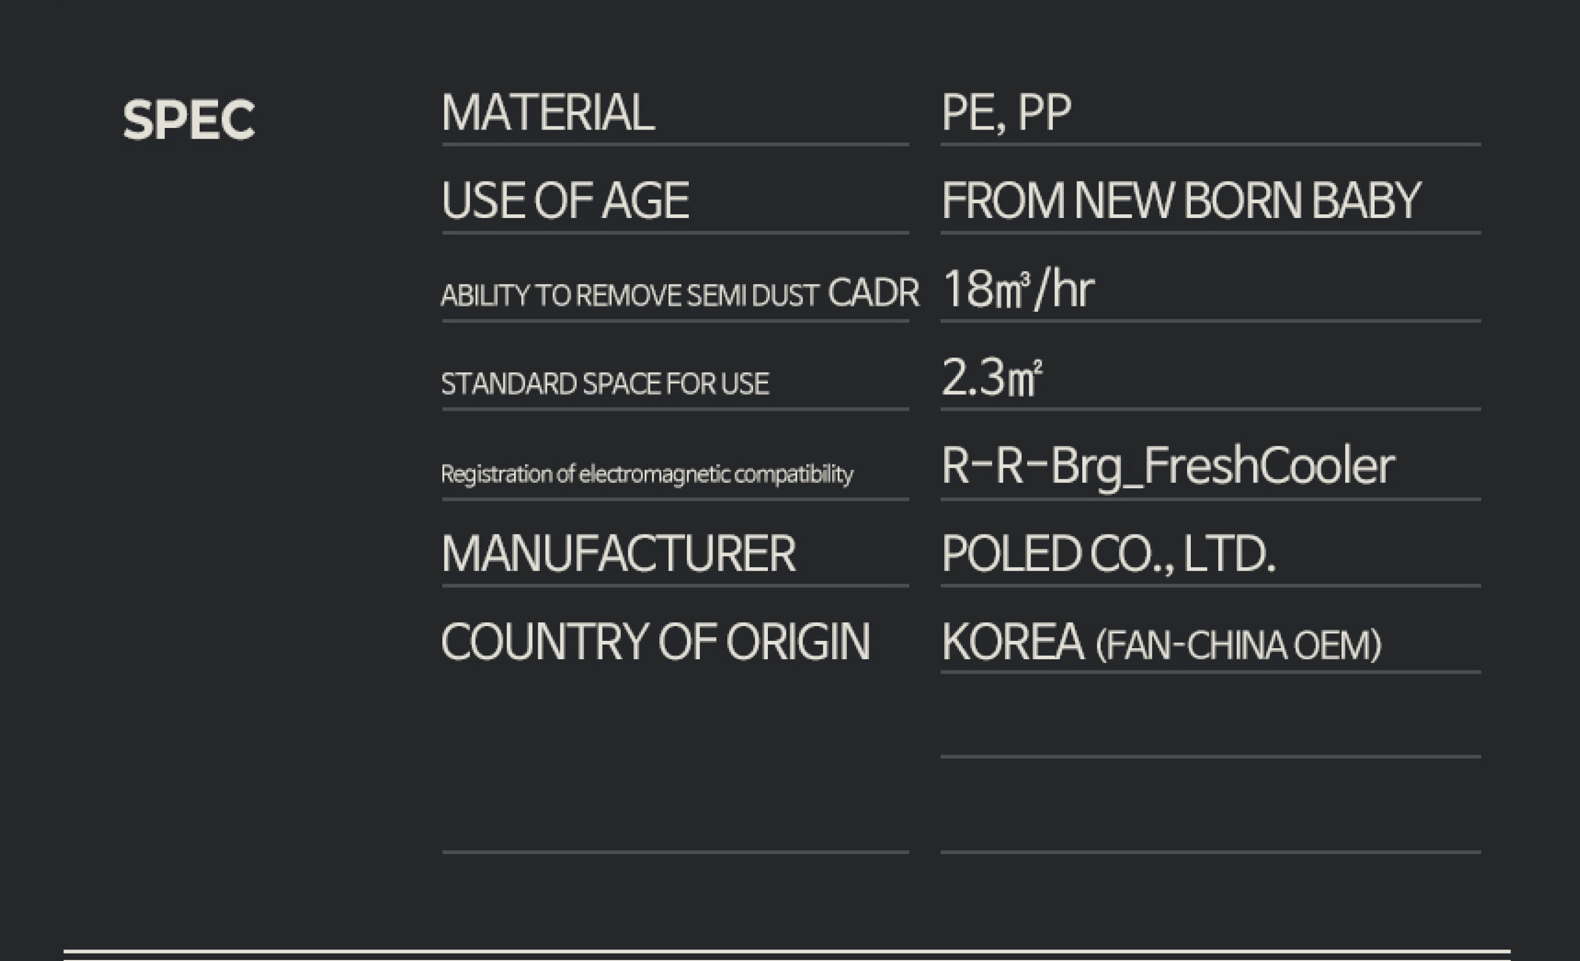
Task: Click the white horizontal divider at bottom
Action: (787, 951)
